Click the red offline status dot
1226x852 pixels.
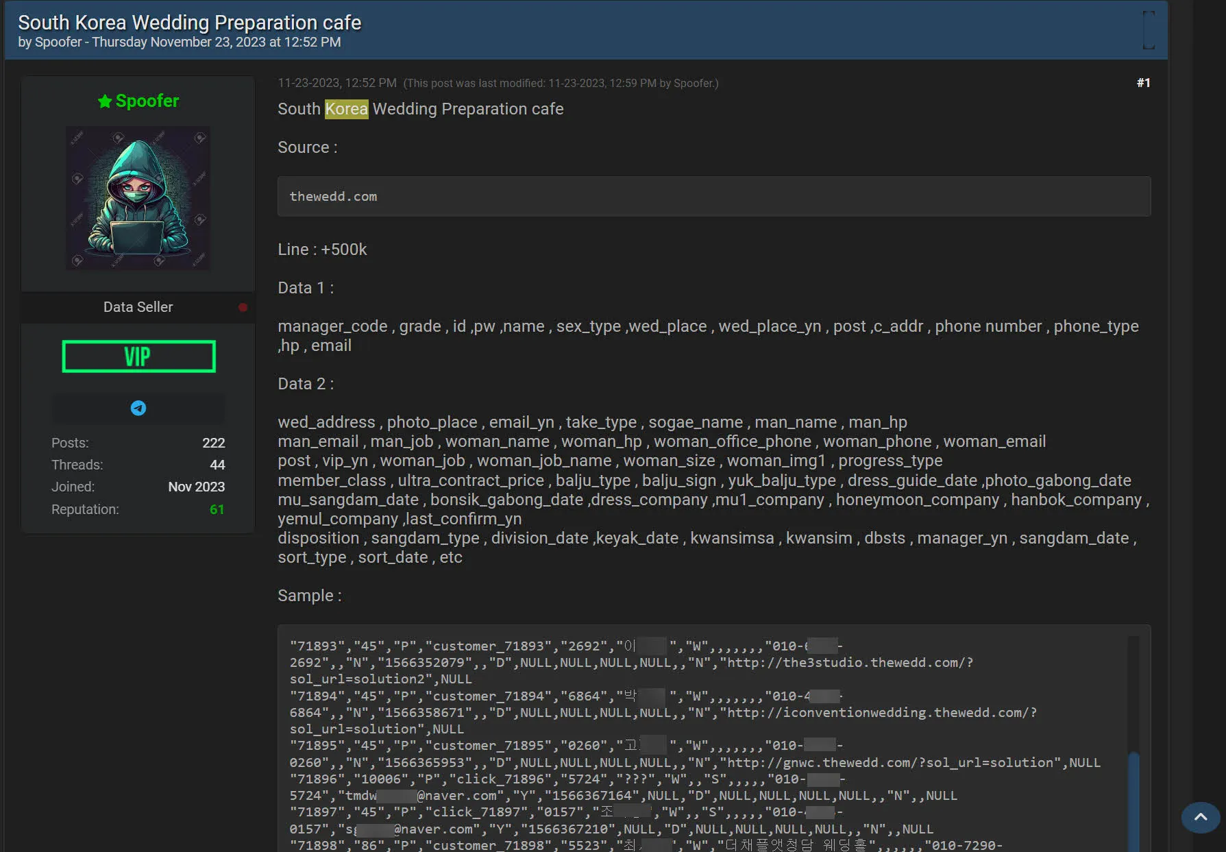click(x=243, y=307)
